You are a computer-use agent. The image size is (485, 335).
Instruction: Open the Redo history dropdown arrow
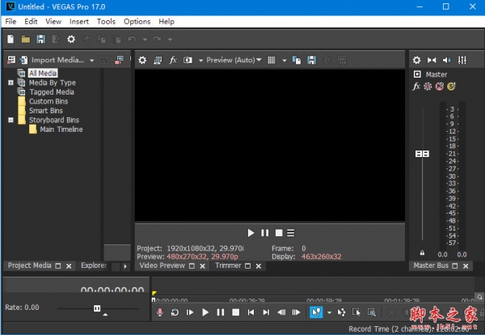(170, 40)
